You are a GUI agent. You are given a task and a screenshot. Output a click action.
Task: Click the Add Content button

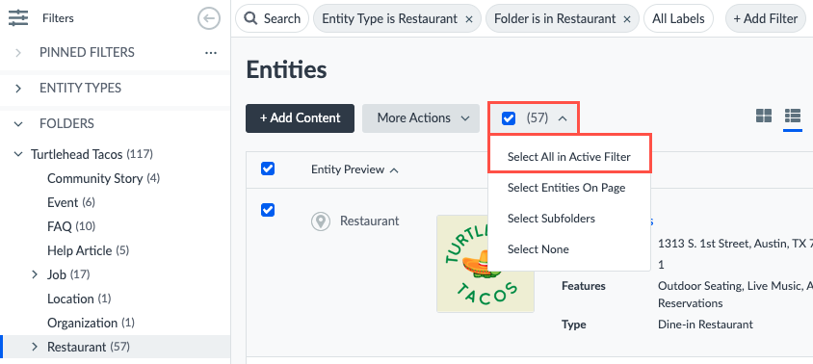coord(301,118)
